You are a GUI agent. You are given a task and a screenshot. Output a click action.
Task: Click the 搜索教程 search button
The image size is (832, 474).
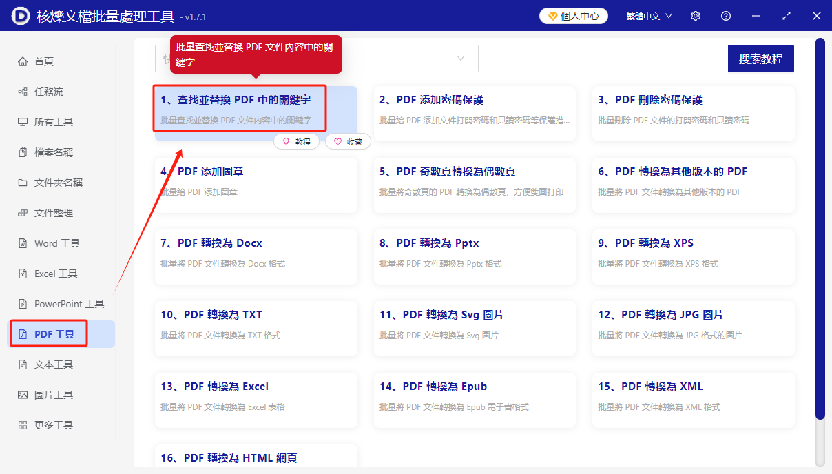tap(760, 59)
